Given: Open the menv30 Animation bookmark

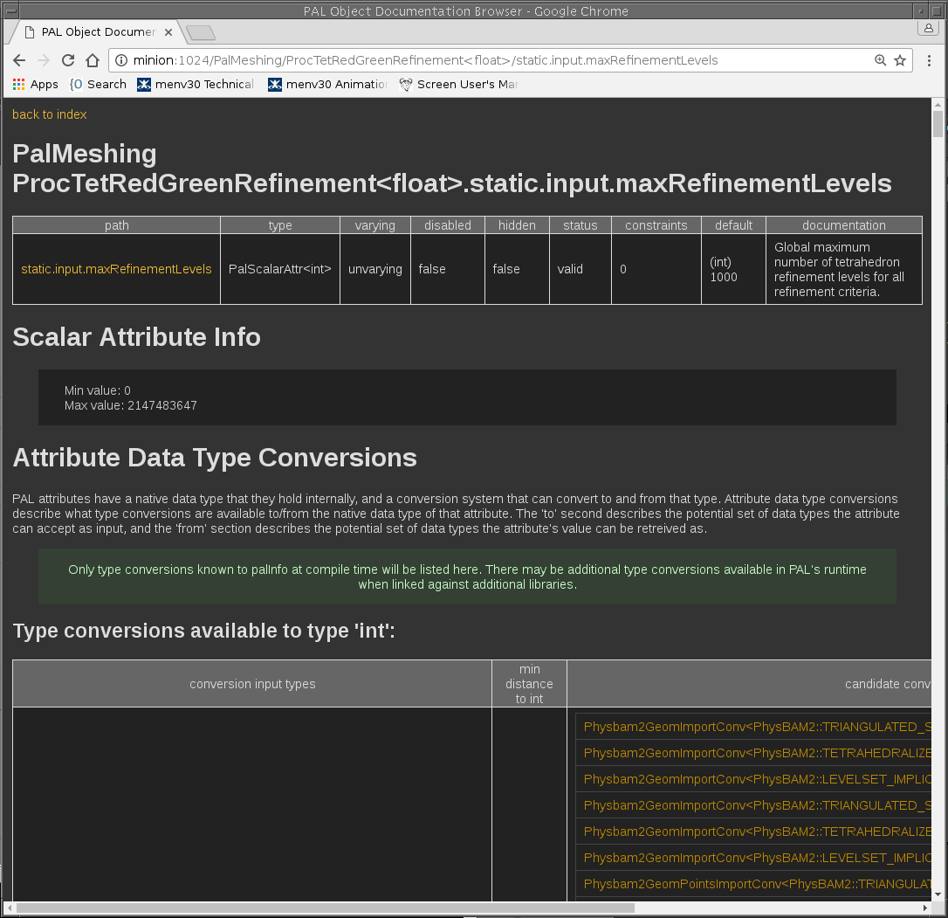Looking at the screenshot, I should pos(328,85).
